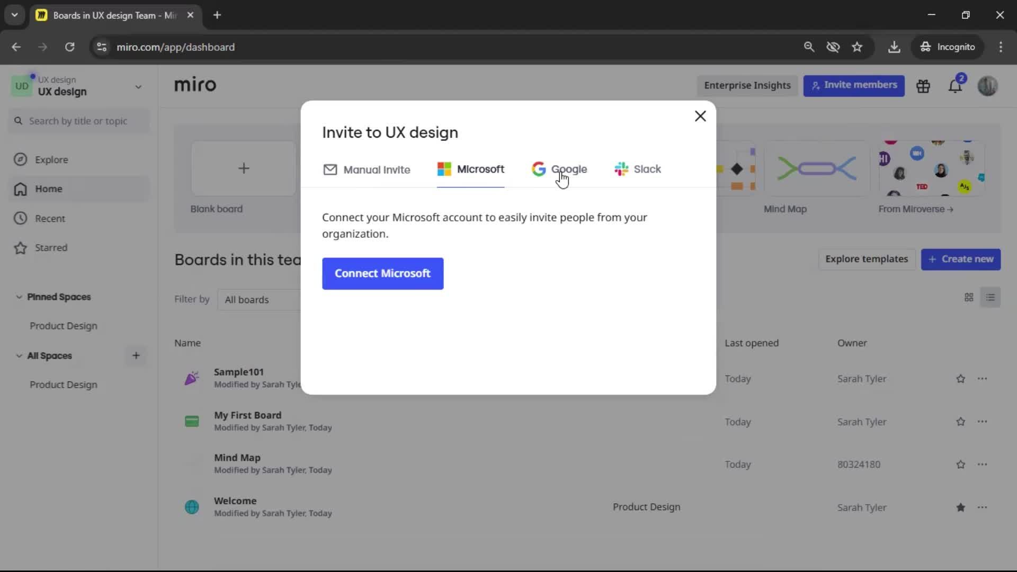Open more options for Welcome board
Image resolution: width=1017 pixels, height=572 pixels.
[982, 508]
